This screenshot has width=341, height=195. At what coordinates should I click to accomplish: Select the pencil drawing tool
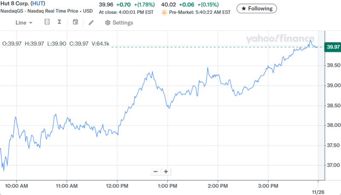point(91,23)
